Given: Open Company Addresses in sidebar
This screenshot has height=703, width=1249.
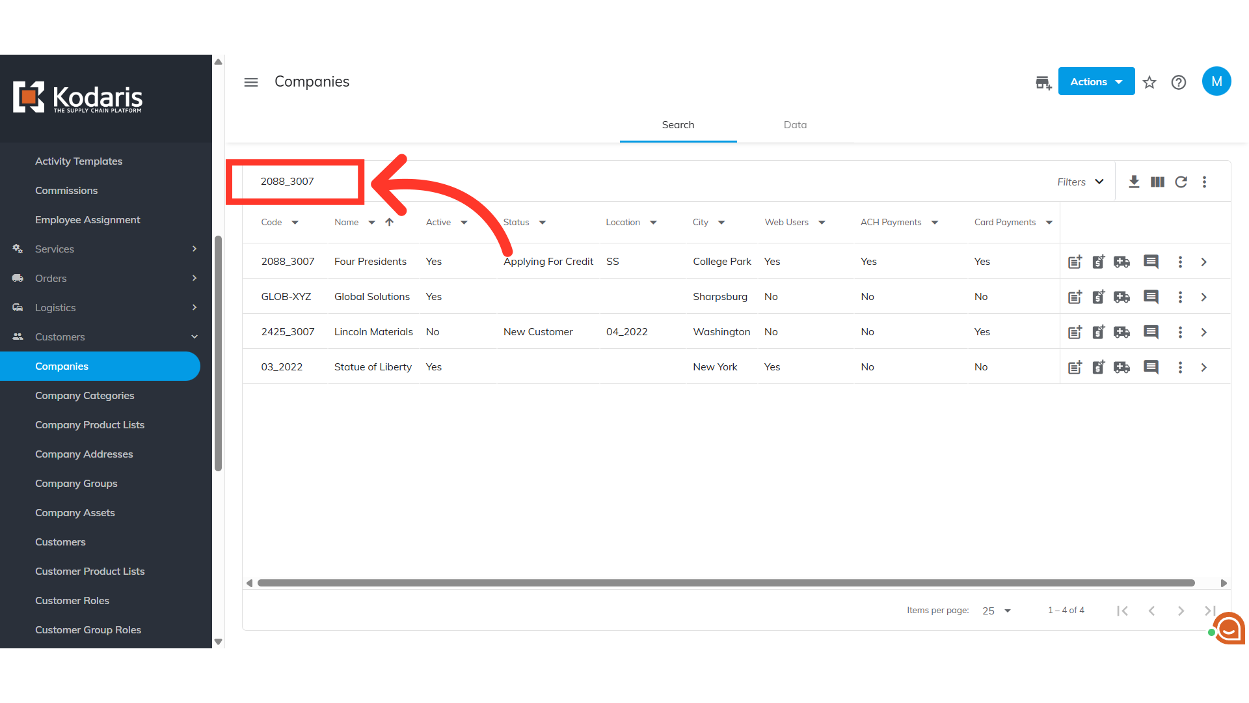Looking at the screenshot, I should 84,454.
